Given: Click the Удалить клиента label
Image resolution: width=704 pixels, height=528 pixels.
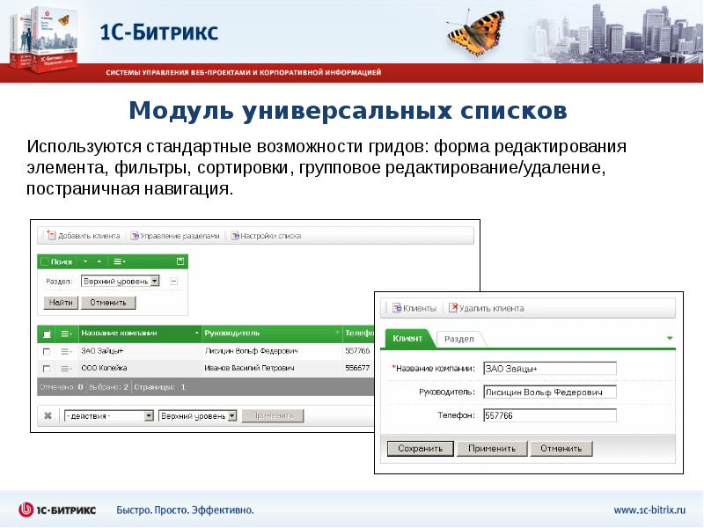Looking at the screenshot, I should 492,309.
